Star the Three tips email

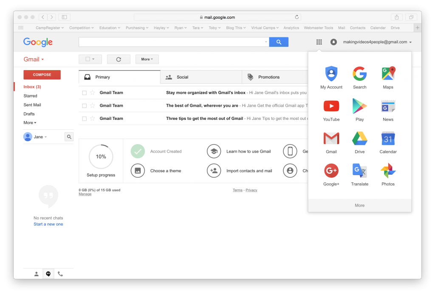click(x=92, y=118)
